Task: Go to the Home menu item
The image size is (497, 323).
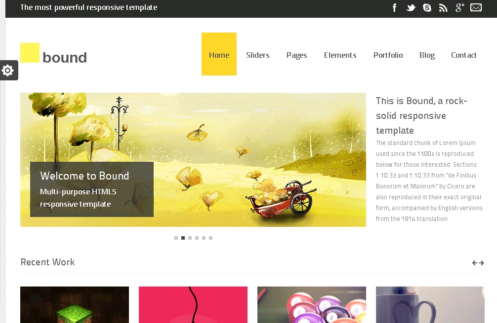Action: (219, 55)
